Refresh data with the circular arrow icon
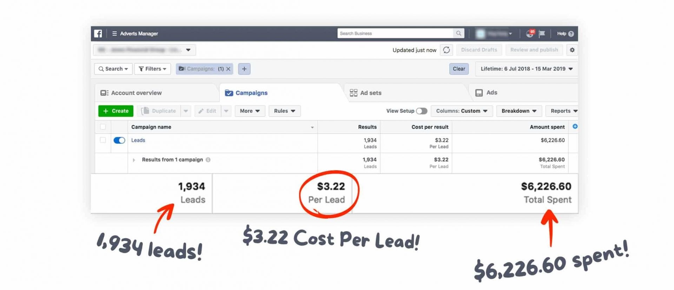The image size is (674, 290). [446, 50]
